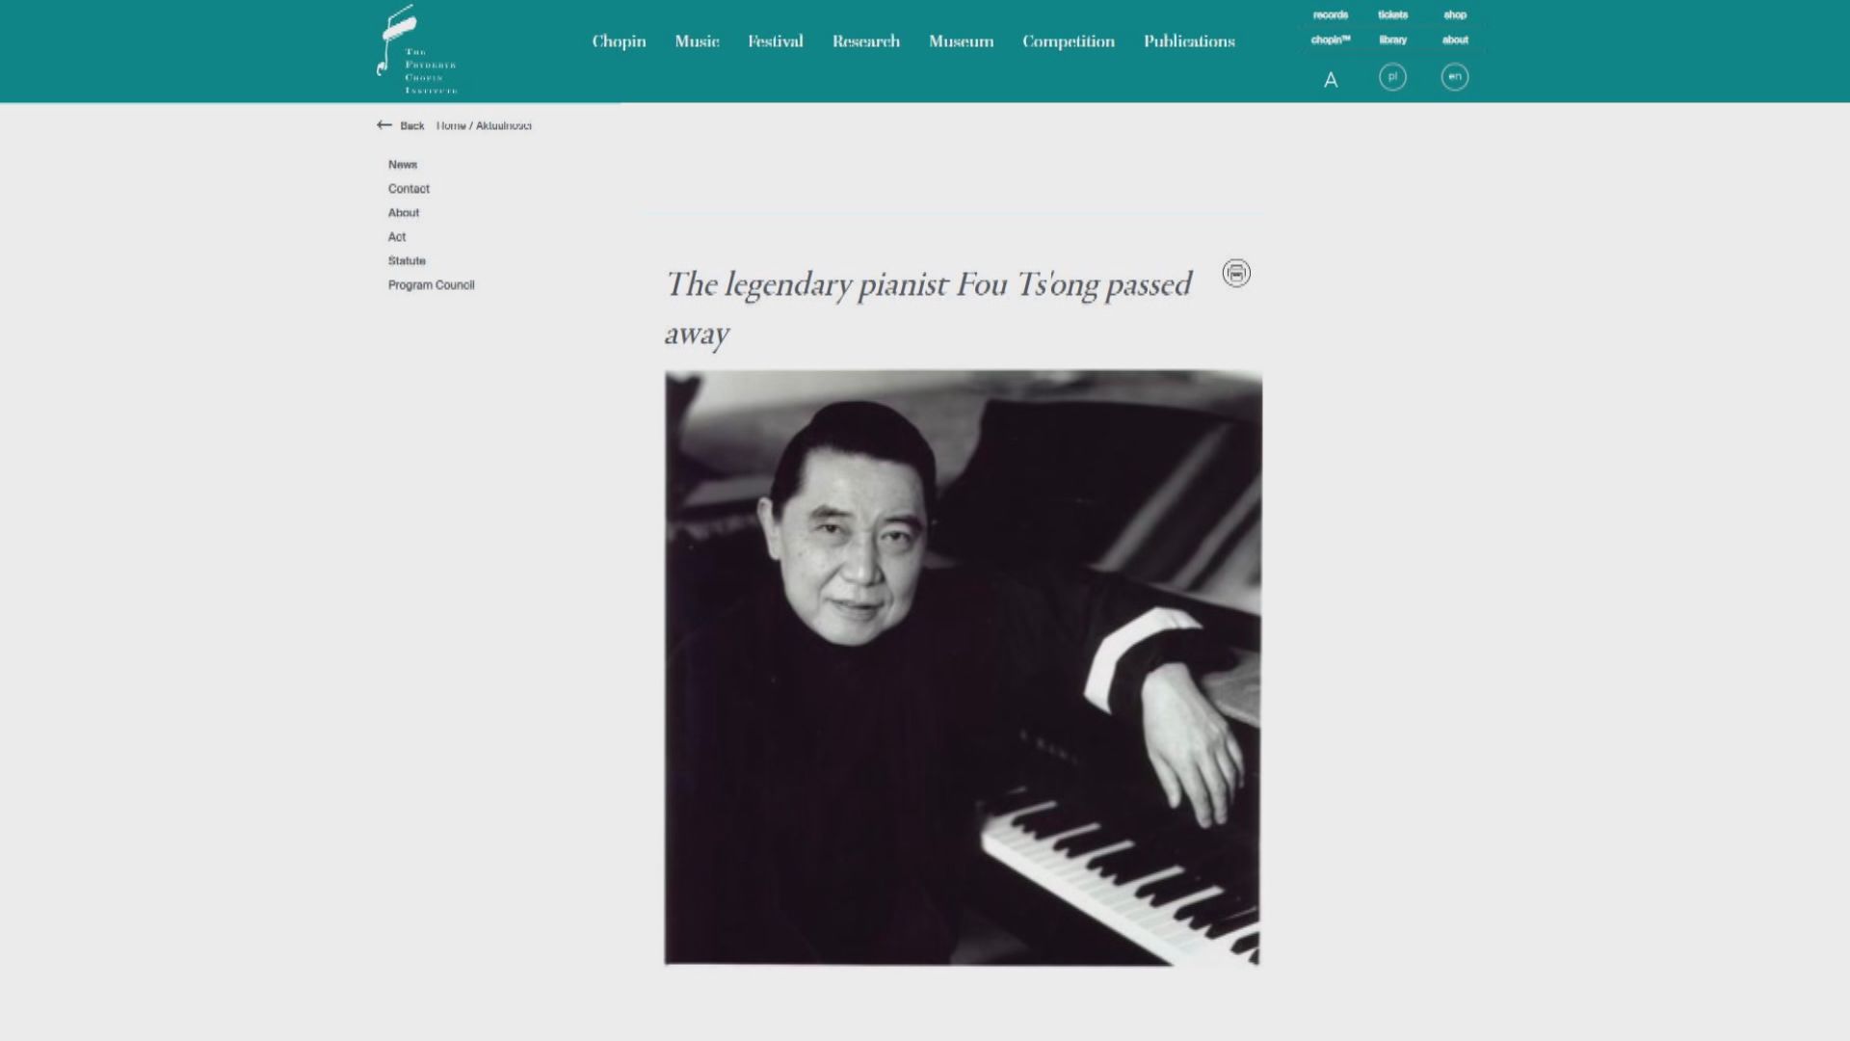Click the Fou Ts'ong portrait photo
The height and width of the screenshot is (1041, 1850).
coord(963,667)
